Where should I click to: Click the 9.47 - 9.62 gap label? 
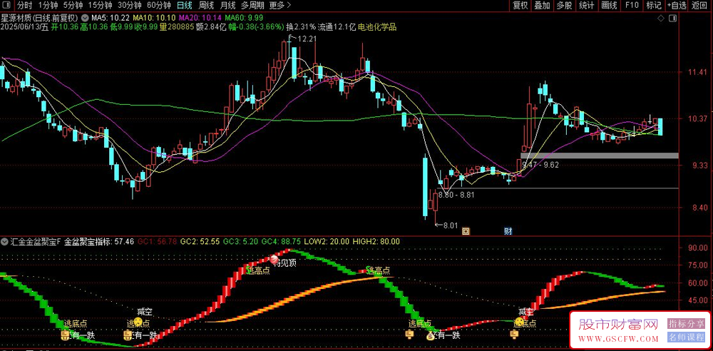540,165
